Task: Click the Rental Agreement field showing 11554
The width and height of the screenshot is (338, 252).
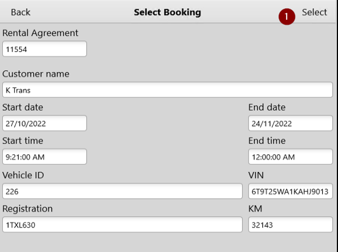Action: click(44, 49)
